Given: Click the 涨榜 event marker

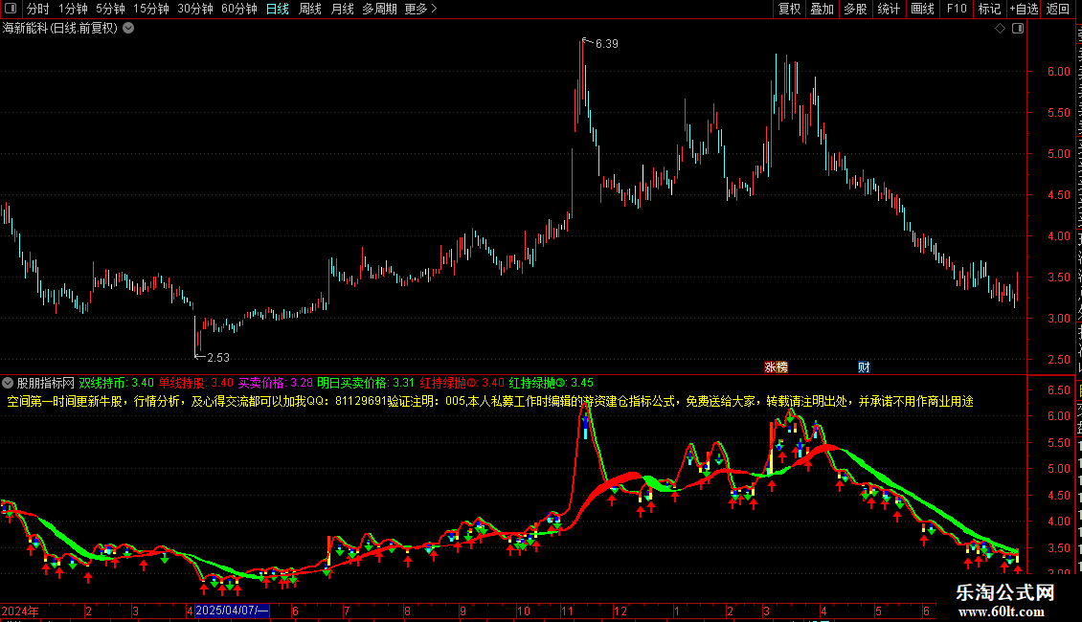Looking at the screenshot, I should click(x=776, y=367).
